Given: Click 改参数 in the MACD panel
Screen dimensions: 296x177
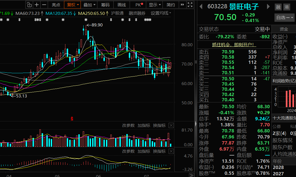Looking at the screenshot, I should pyautogui.click(x=128, y=151).
